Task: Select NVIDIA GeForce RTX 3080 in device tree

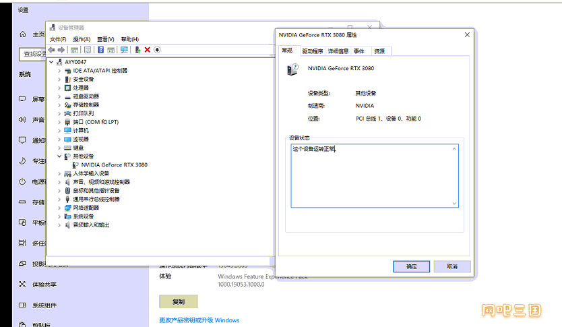Action: click(115, 165)
